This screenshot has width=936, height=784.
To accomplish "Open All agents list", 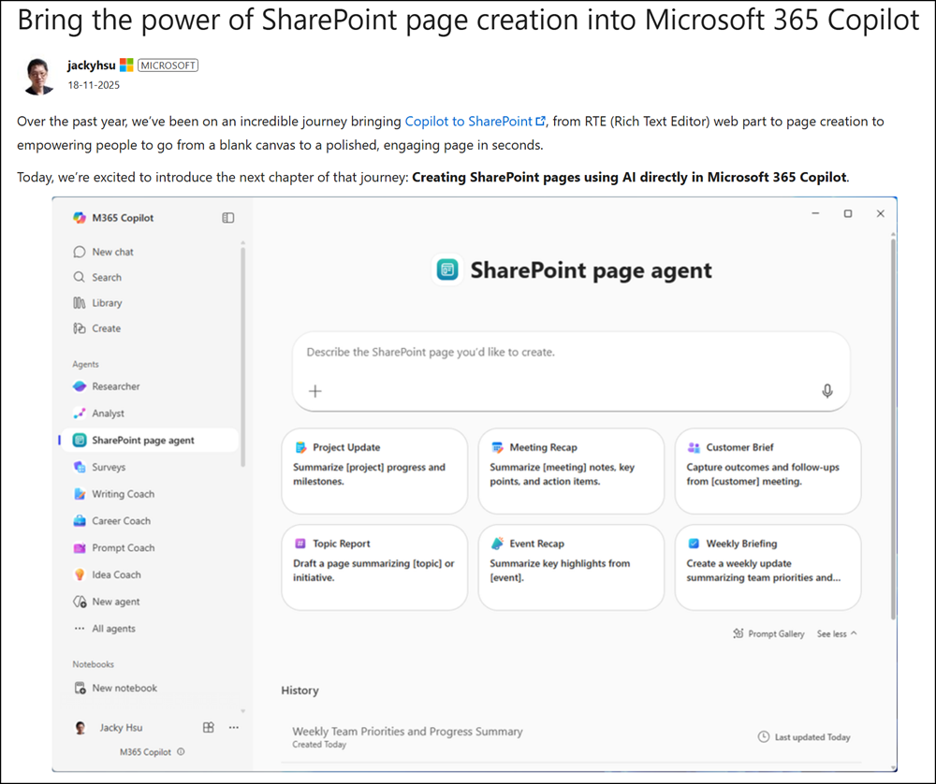I will click(113, 629).
